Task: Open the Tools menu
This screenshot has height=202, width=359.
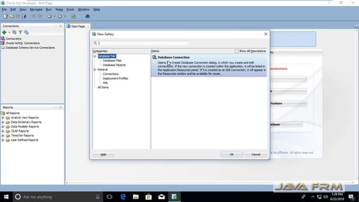Action: 70,10
